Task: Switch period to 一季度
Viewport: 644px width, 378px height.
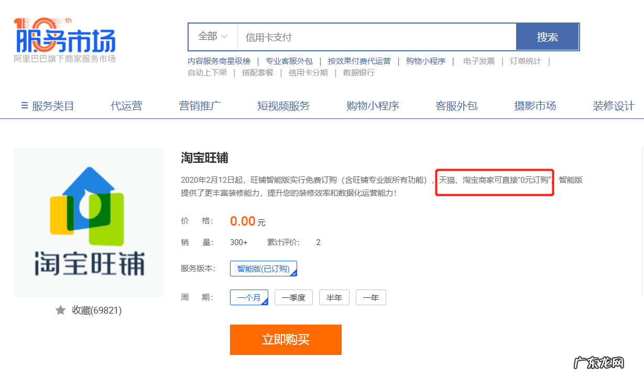Action: click(x=293, y=297)
